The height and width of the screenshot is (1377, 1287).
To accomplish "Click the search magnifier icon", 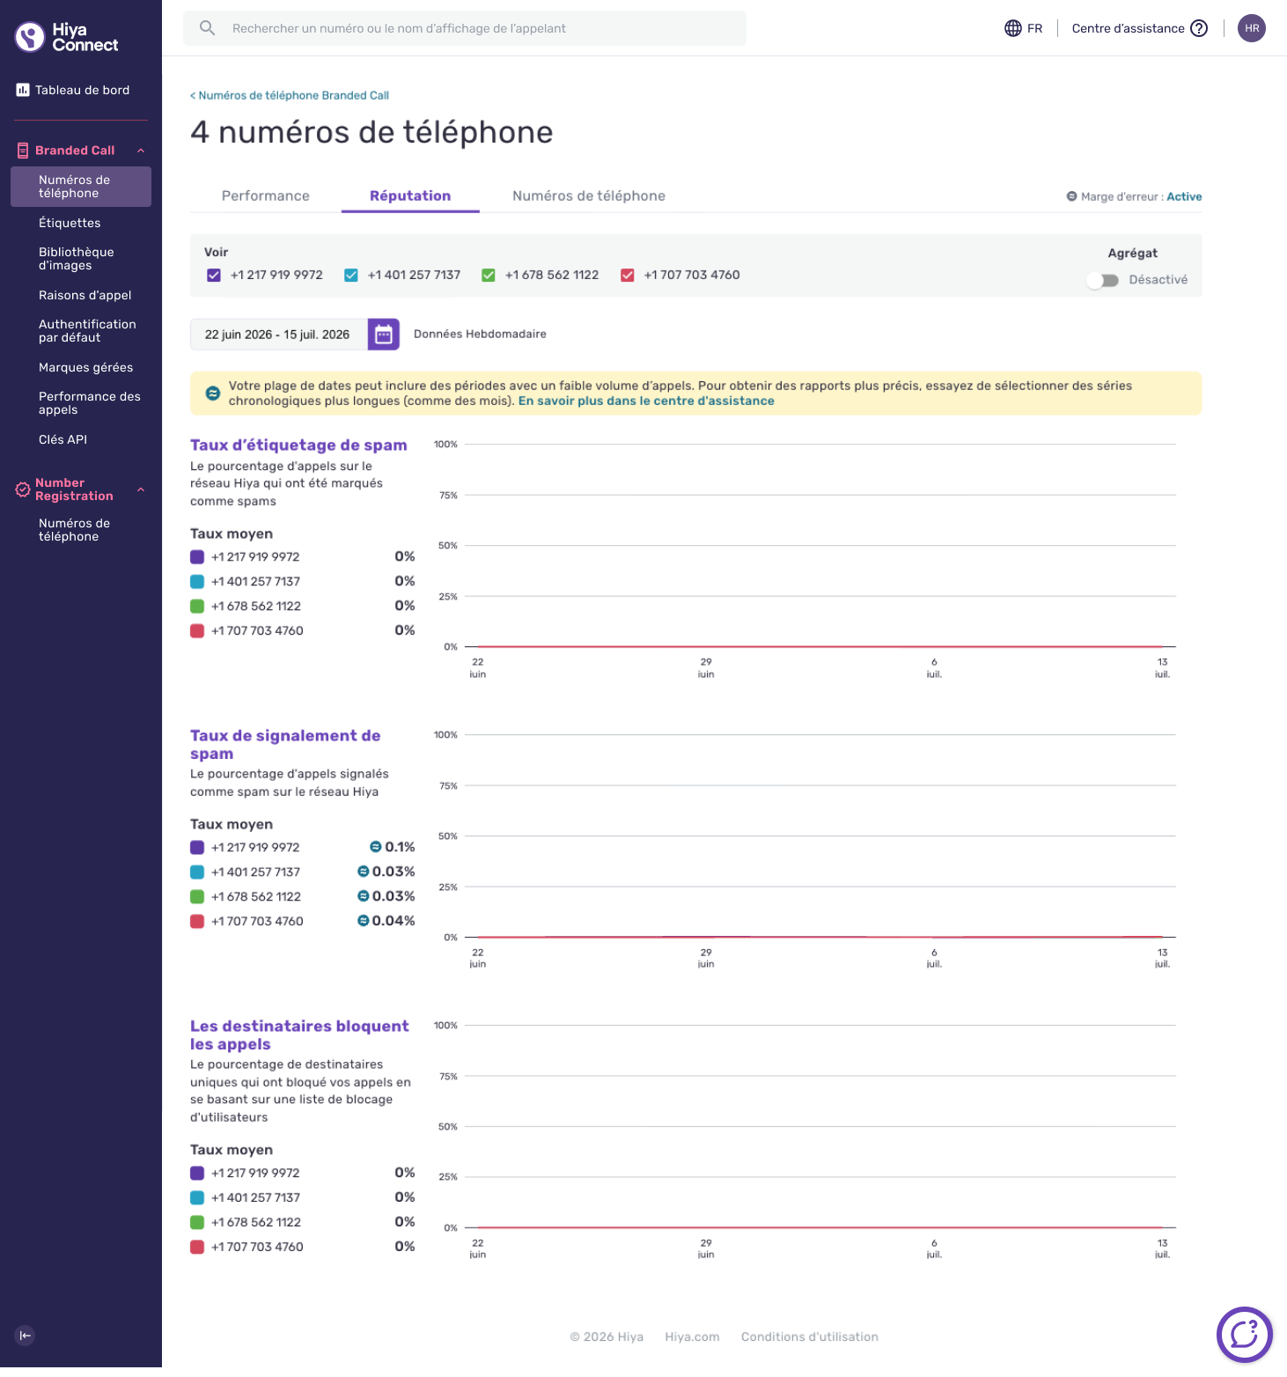I will pos(208,28).
